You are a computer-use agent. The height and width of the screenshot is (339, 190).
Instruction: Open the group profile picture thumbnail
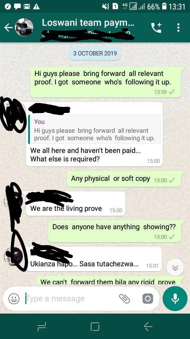point(24,28)
